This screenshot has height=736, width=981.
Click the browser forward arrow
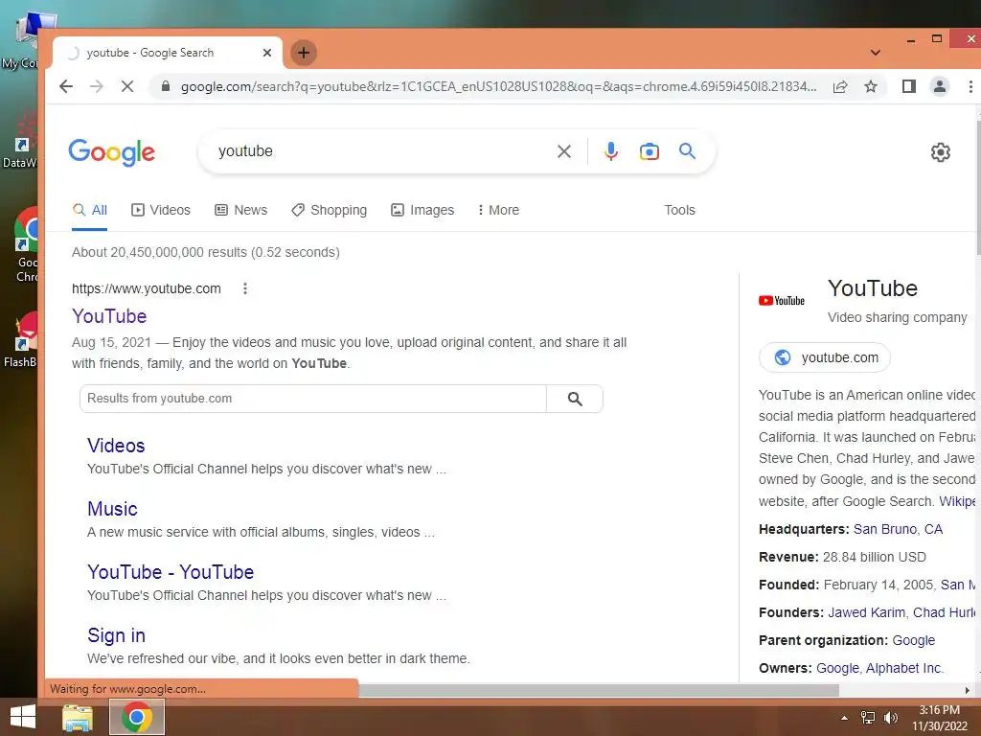pyautogui.click(x=97, y=86)
